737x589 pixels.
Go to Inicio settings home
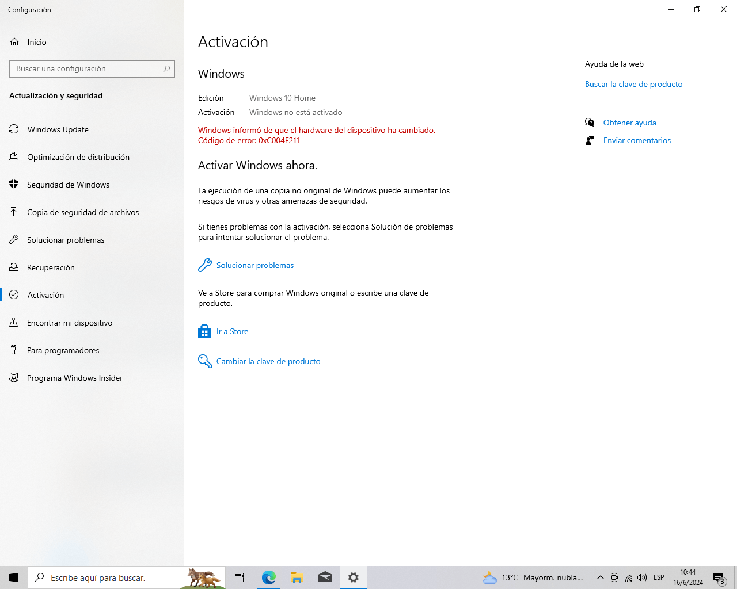92,42
